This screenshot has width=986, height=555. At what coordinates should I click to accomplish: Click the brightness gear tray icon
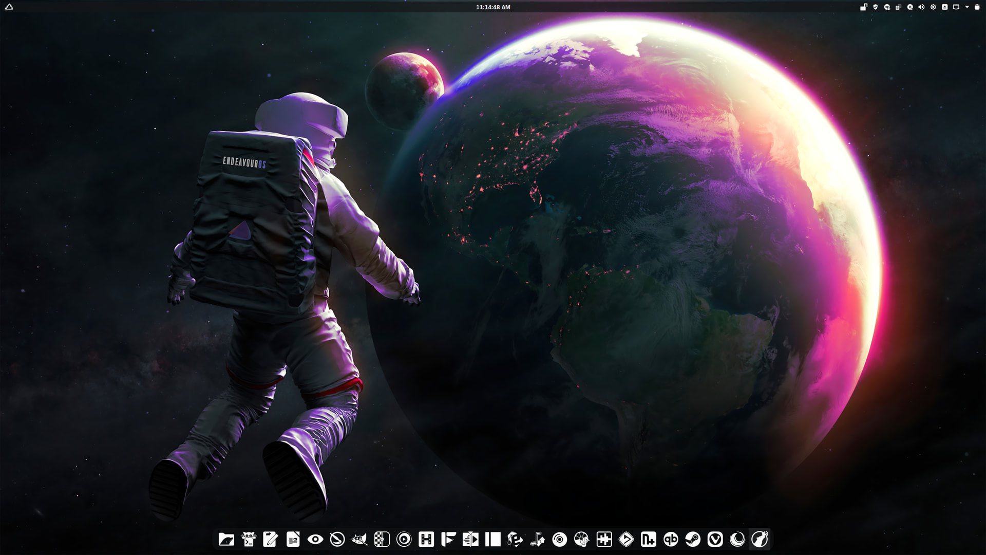pyautogui.click(x=933, y=7)
